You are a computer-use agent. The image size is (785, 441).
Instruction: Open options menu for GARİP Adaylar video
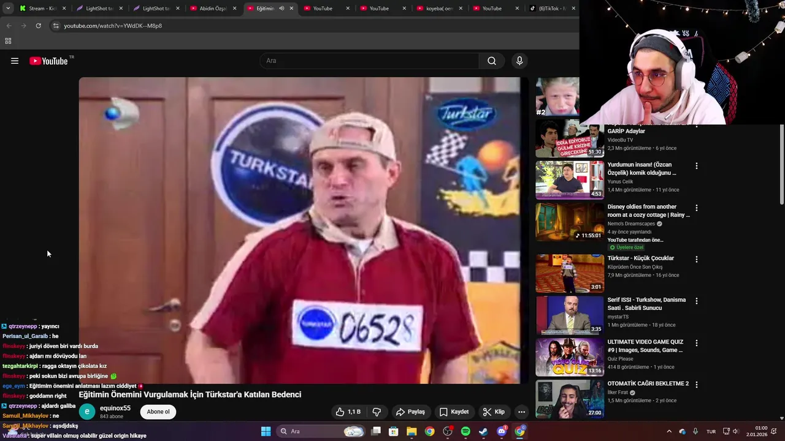(x=696, y=127)
